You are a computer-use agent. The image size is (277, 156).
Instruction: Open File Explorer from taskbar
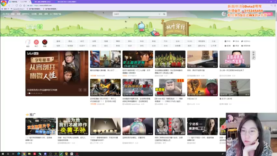pos(29,154)
